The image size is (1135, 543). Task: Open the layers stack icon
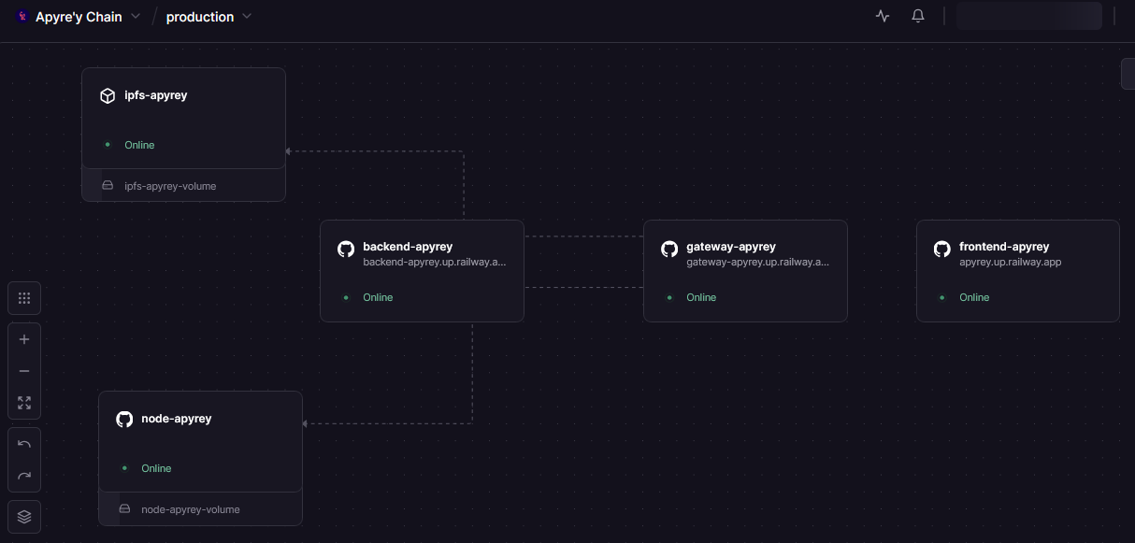(x=24, y=516)
